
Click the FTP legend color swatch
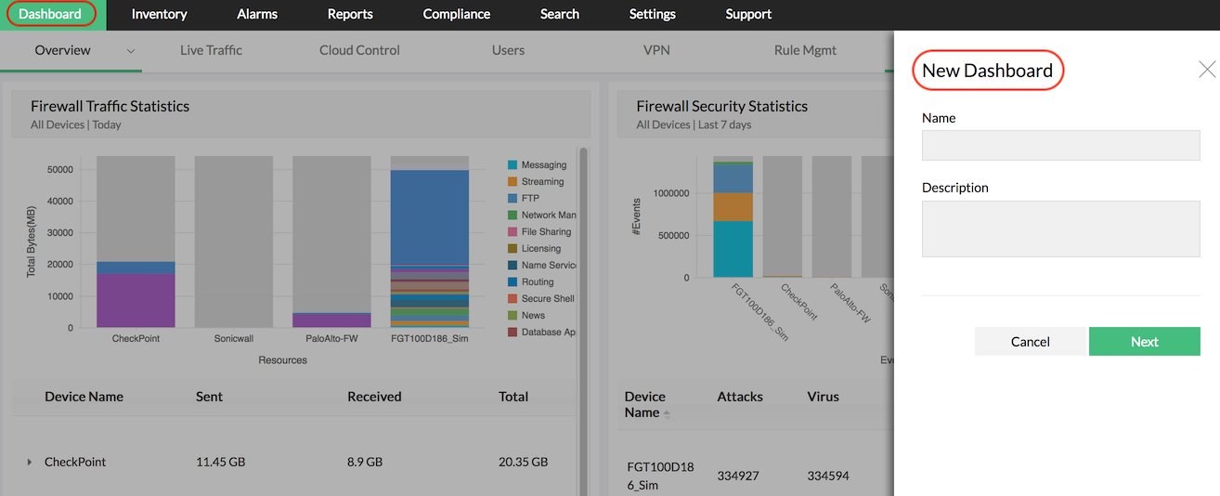[513, 199]
